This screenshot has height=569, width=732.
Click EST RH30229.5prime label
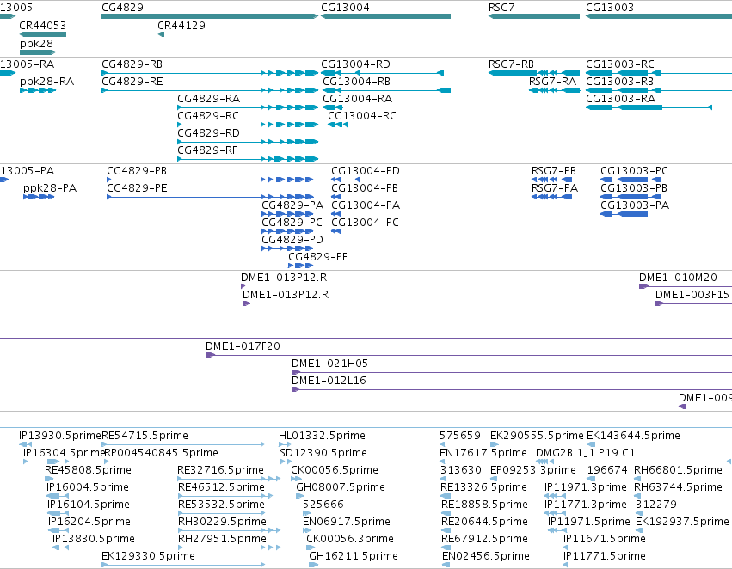click(x=222, y=522)
